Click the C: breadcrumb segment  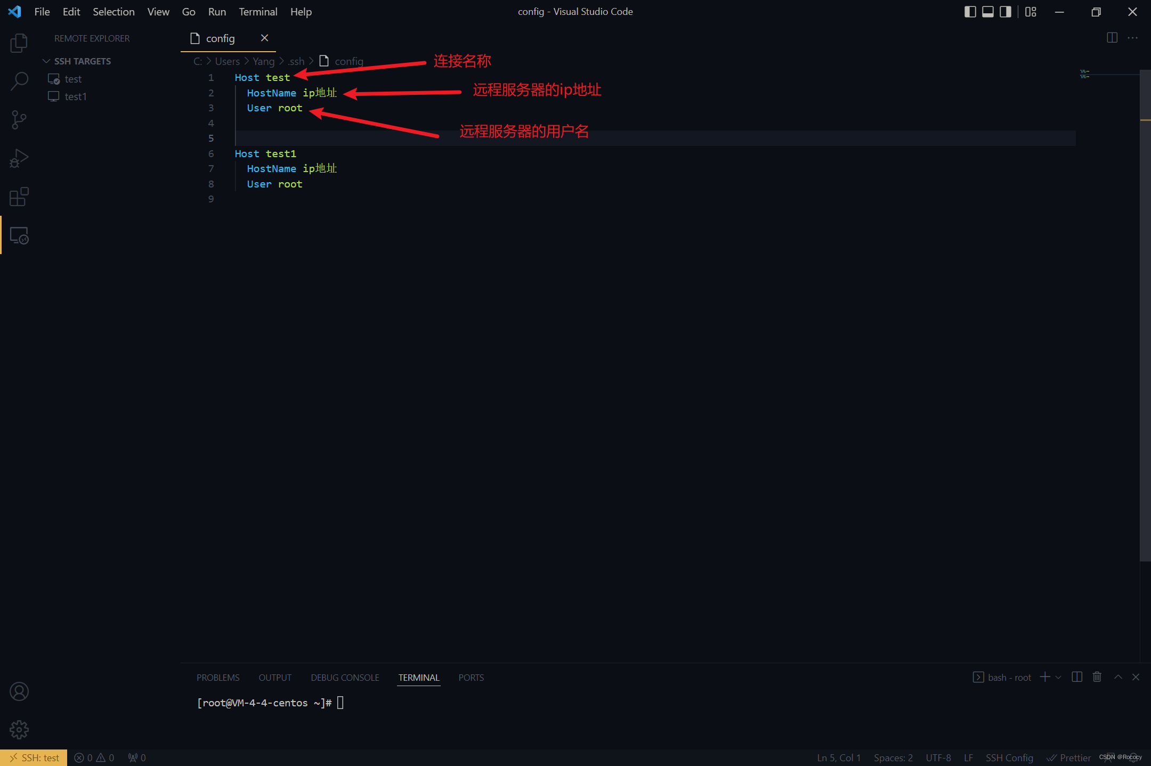pos(198,61)
